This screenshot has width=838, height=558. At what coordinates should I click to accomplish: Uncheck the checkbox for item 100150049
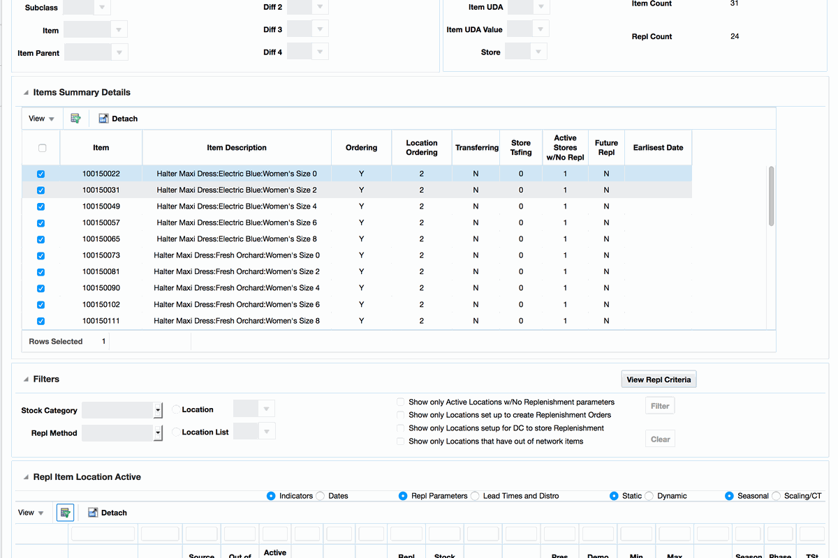(41, 207)
